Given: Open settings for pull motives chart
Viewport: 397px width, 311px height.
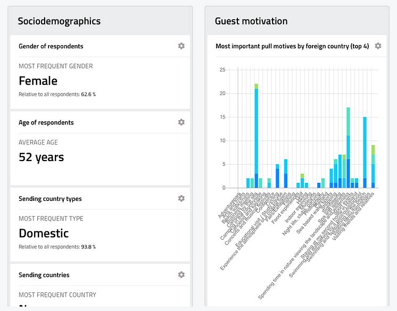Looking at the screenshot, I should tap(378, 46).
